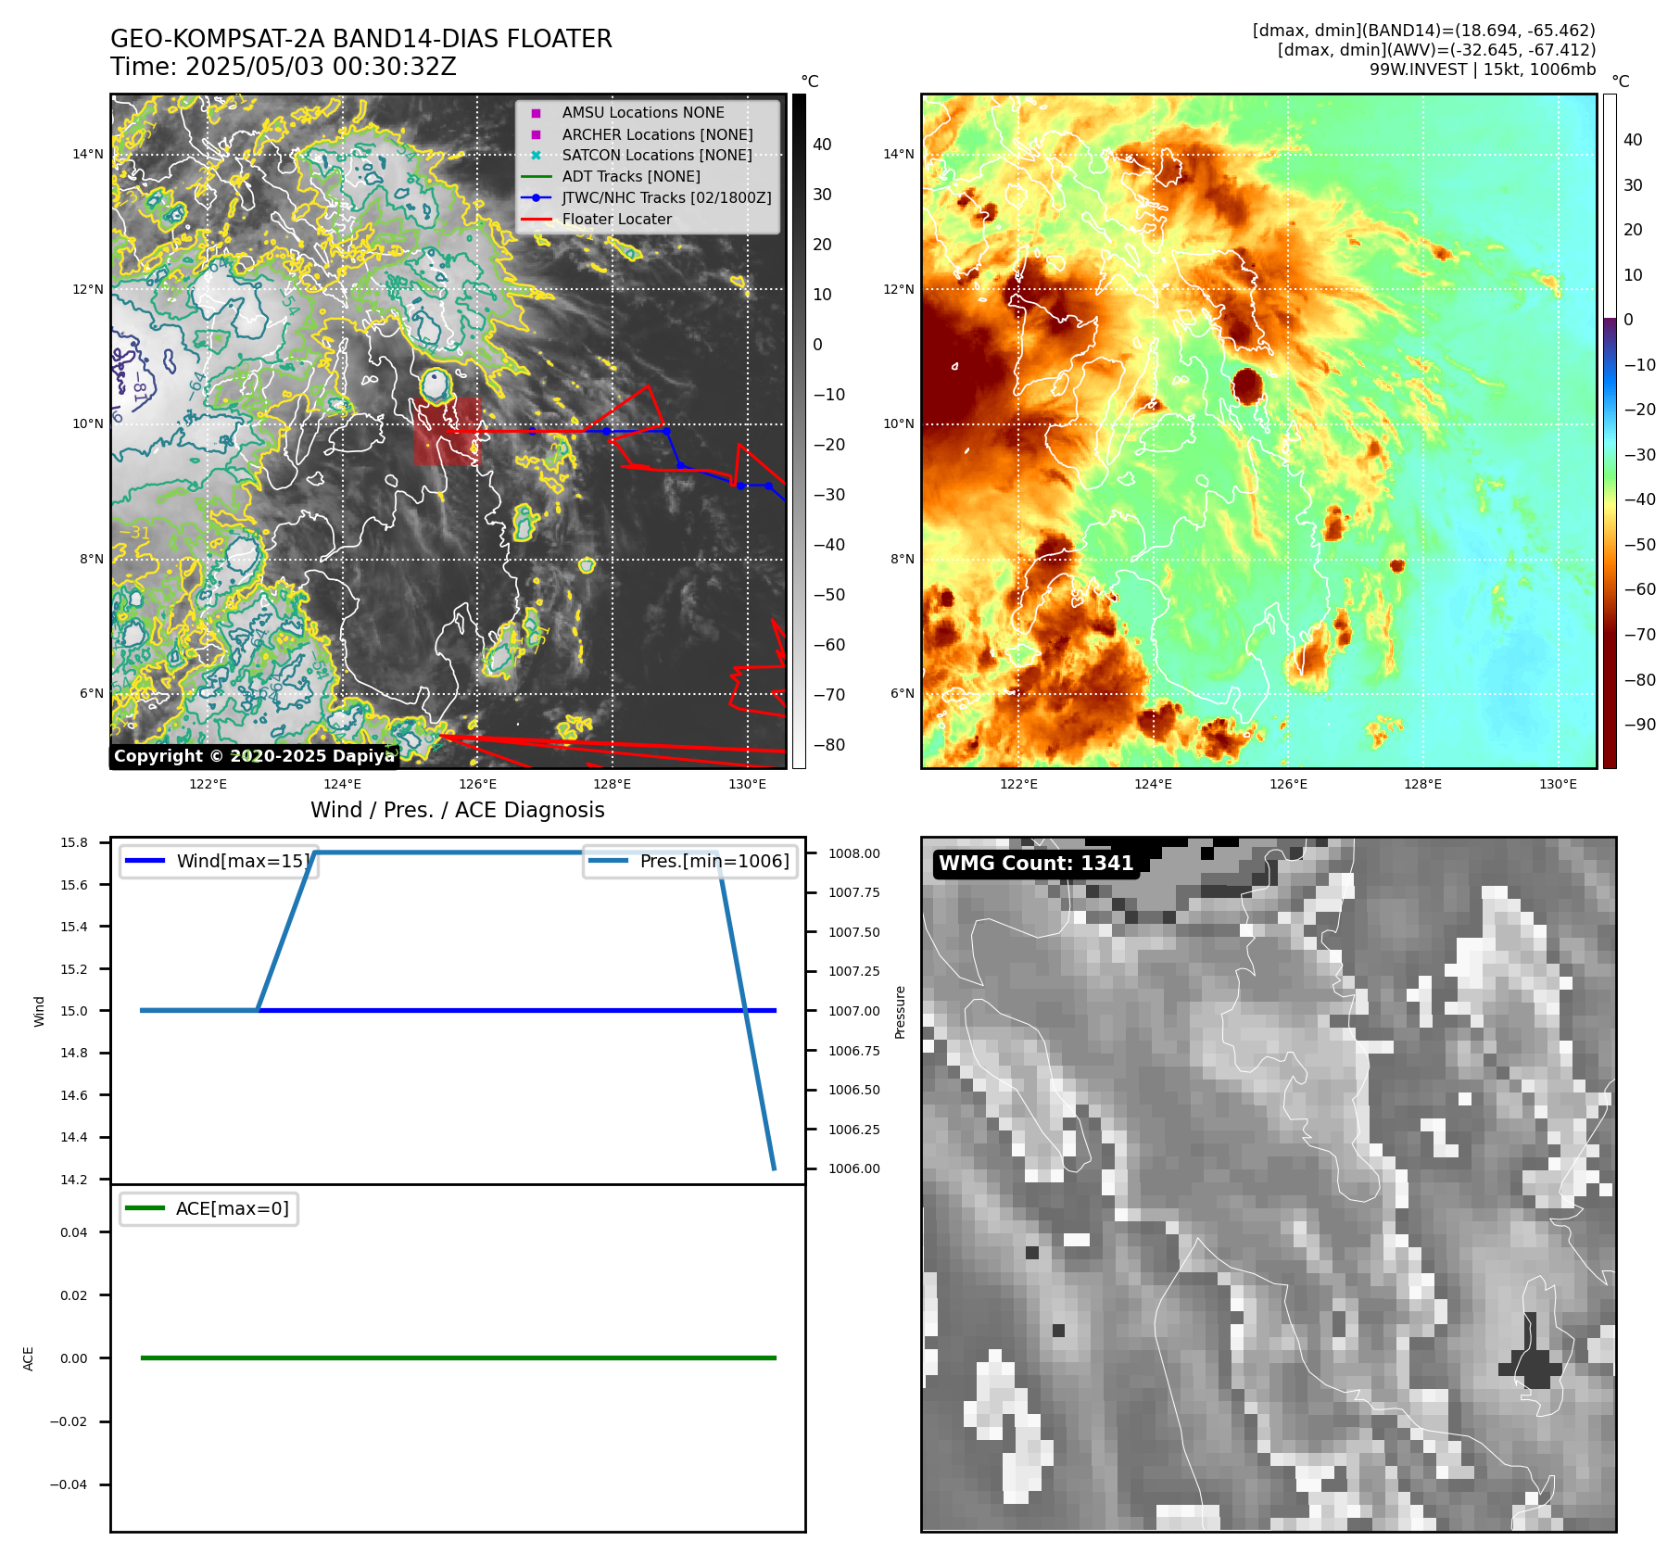
Task: Click the red Floater Locater legend line
Action: tap(536, 220)
